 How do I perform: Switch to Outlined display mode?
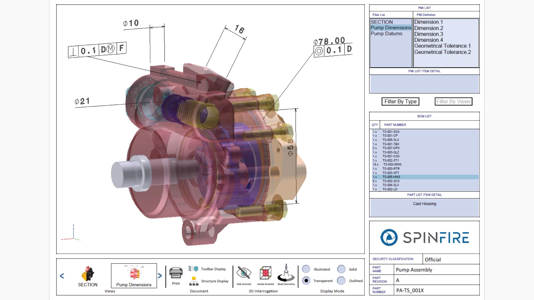(x=341, y=281)
